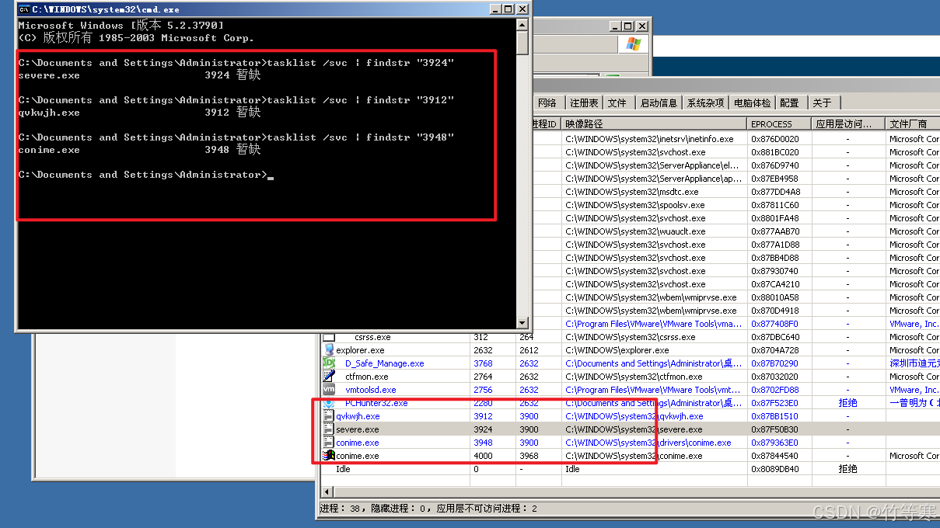The image size is (940, 528).
Task: Switch to the 启动信息 tab
Action: (x=658, y=103)
